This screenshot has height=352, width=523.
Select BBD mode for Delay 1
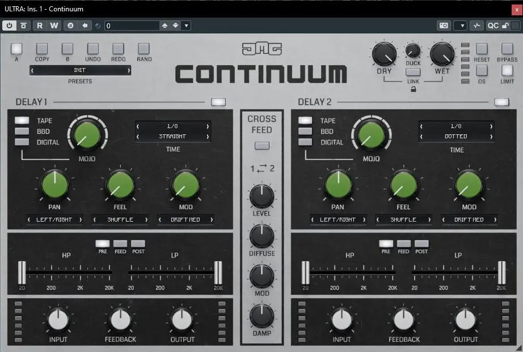22,131
